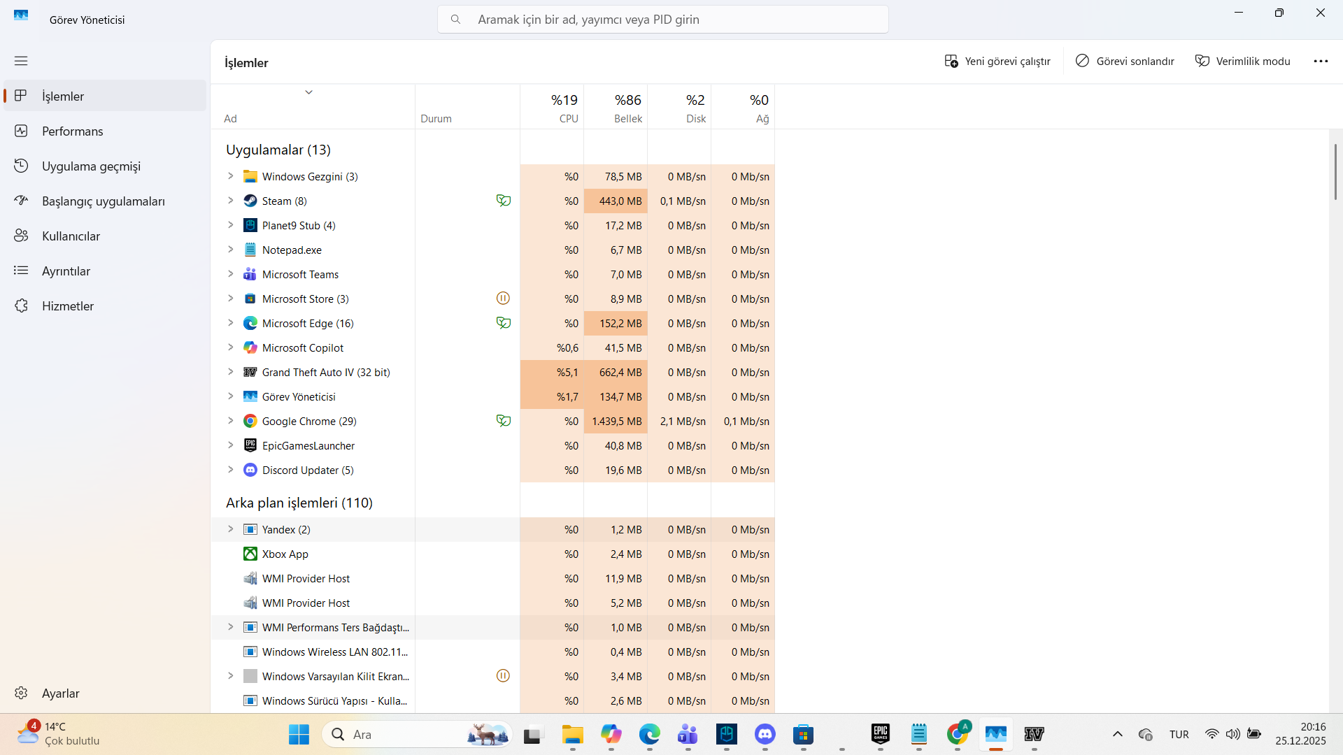This screenshot has height=755, width=1343.
Task: Click Microsoft Store suspended status icon
Action: [x=503, y=299]
